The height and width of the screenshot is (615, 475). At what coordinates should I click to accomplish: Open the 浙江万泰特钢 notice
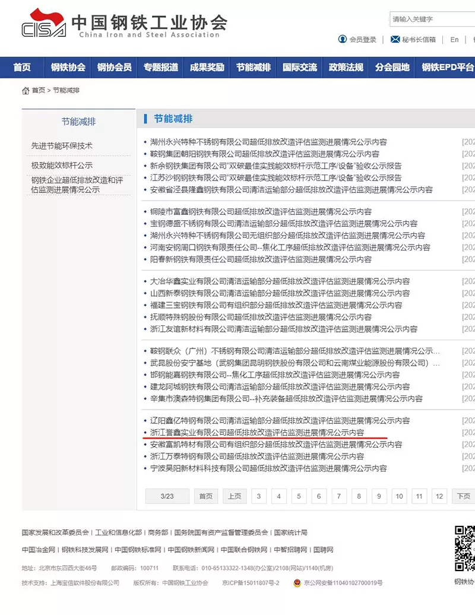[257, 457]
